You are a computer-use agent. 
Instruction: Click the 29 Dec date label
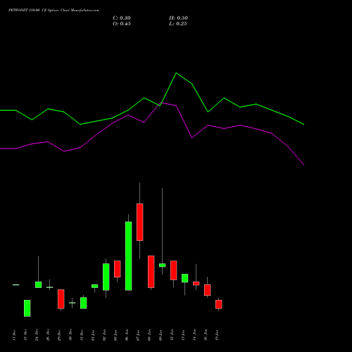(59, 335)
